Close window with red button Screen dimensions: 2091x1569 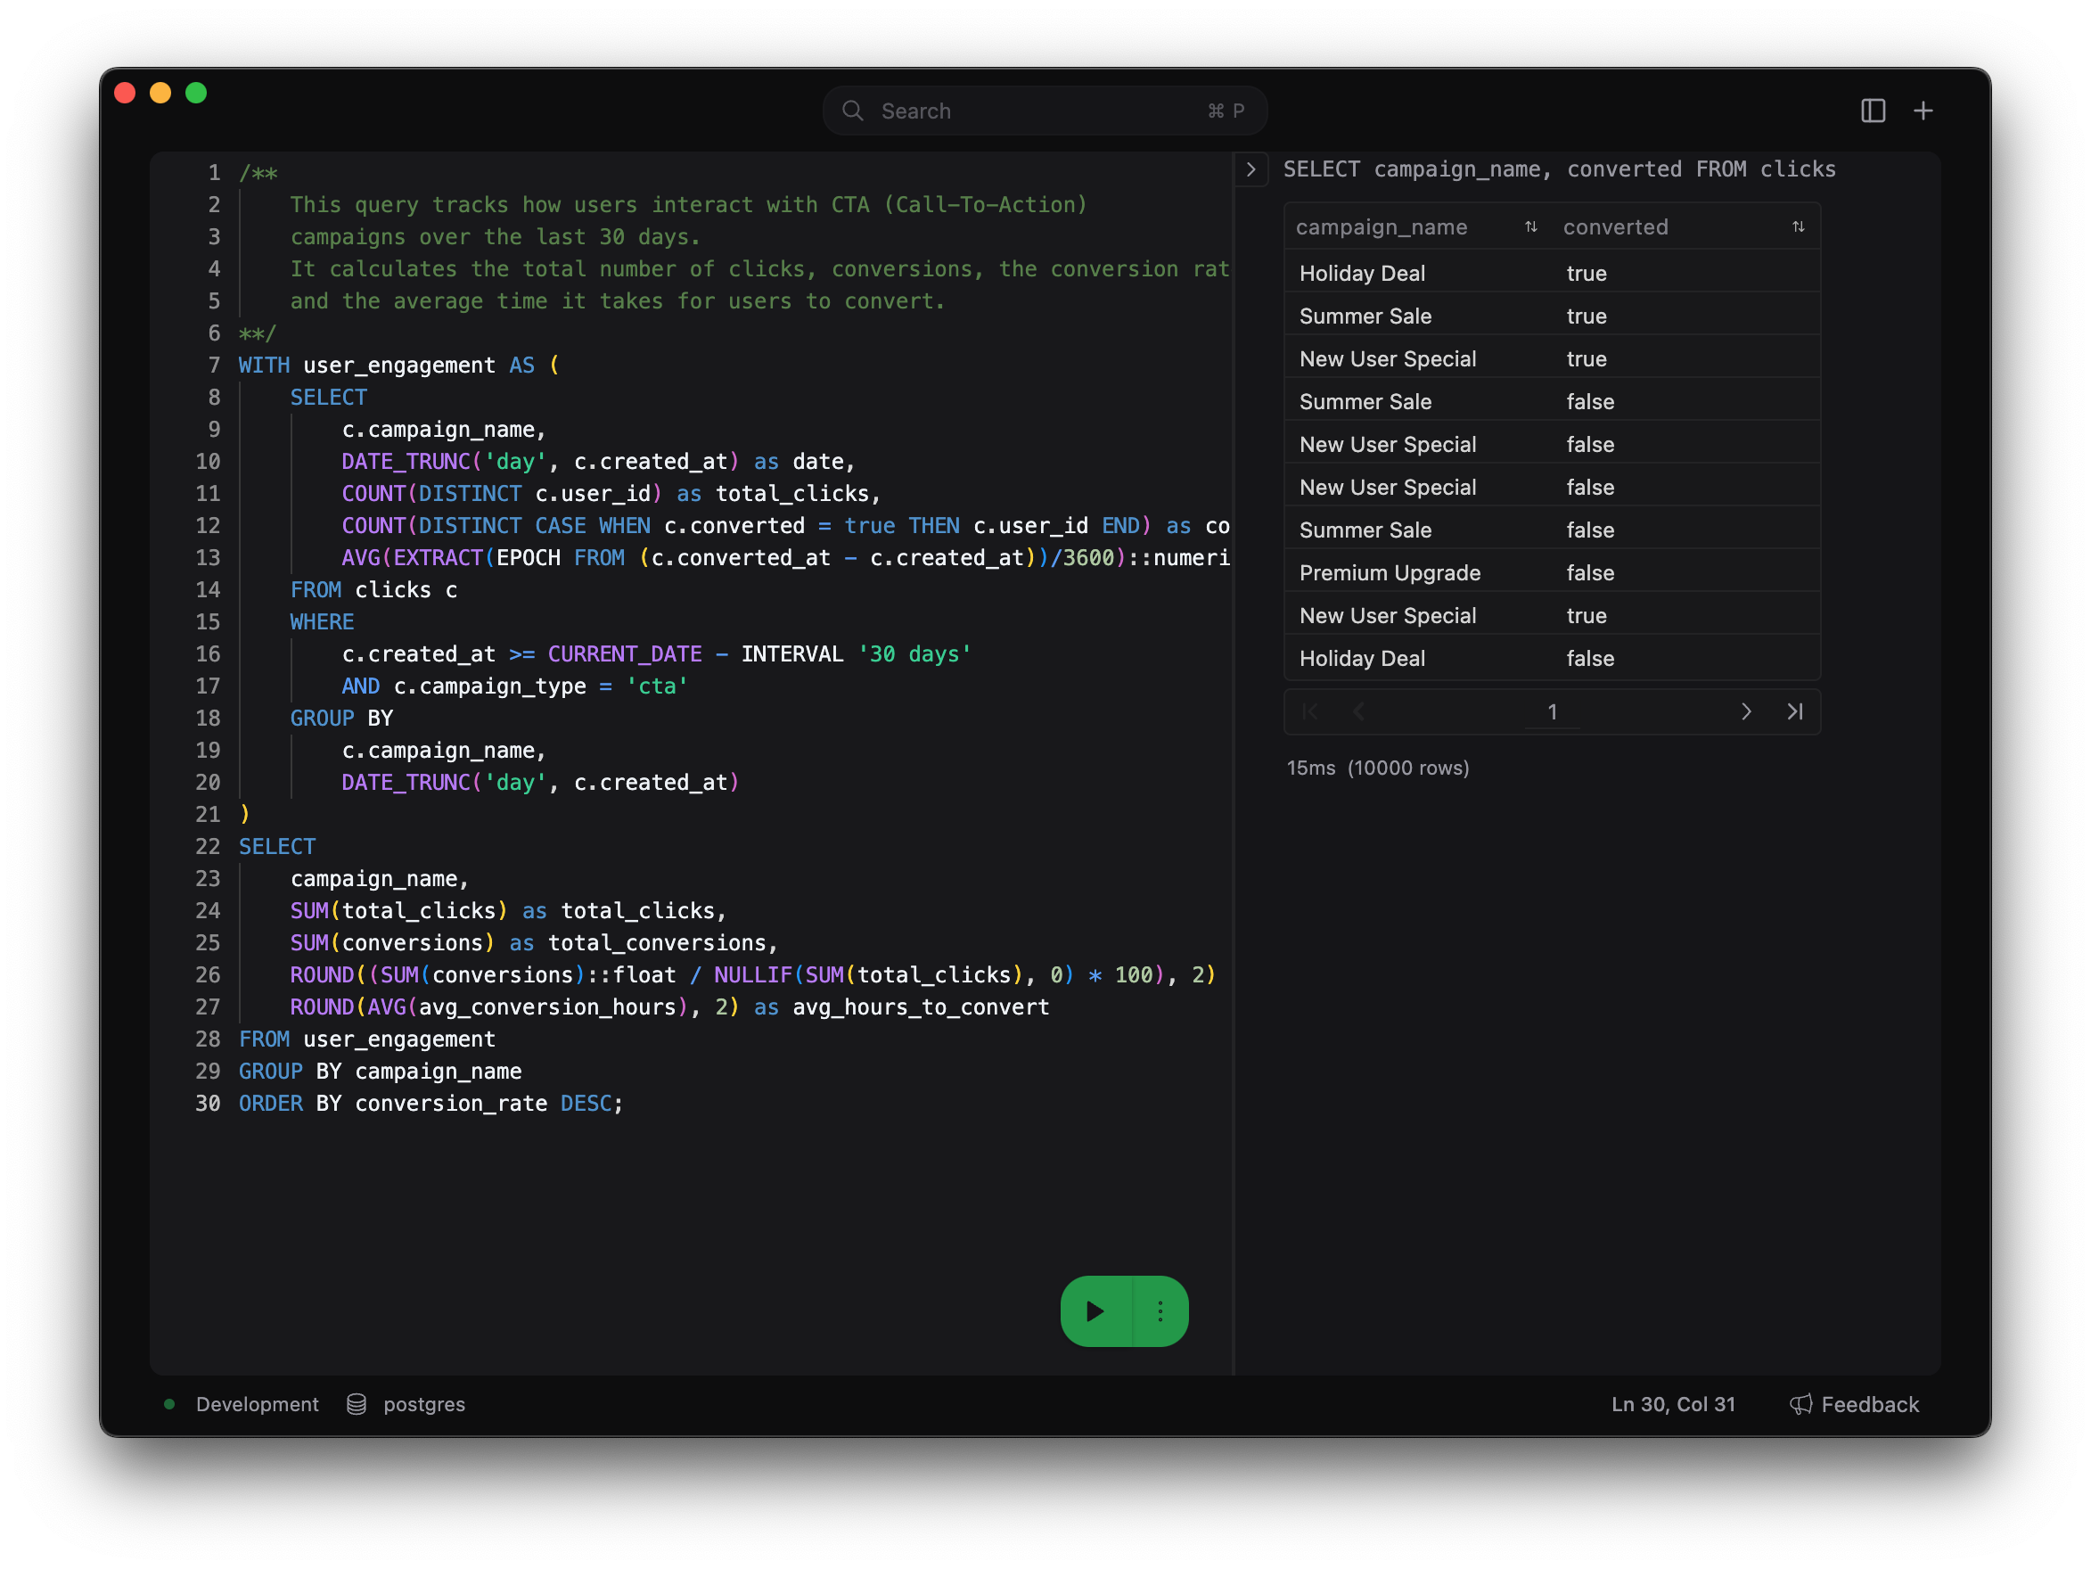[125, 92]
